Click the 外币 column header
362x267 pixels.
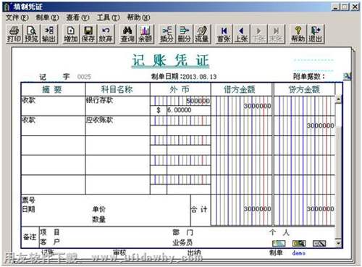(180, 89)
